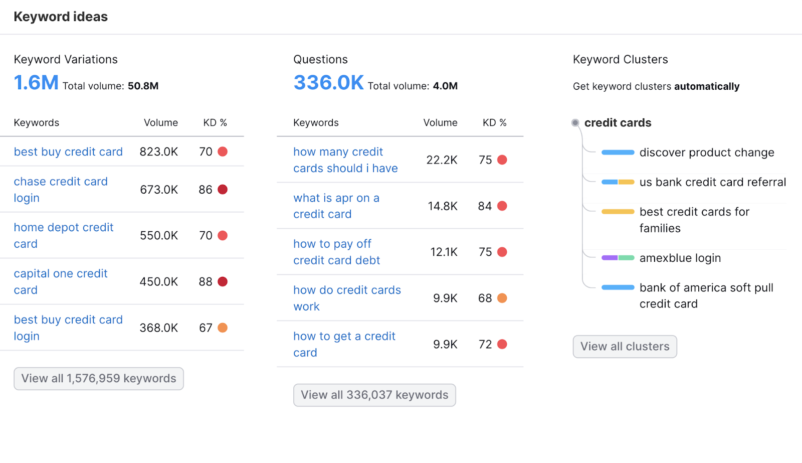Open question 'how to pay off credit card debt'

click(x=337, y=252)
